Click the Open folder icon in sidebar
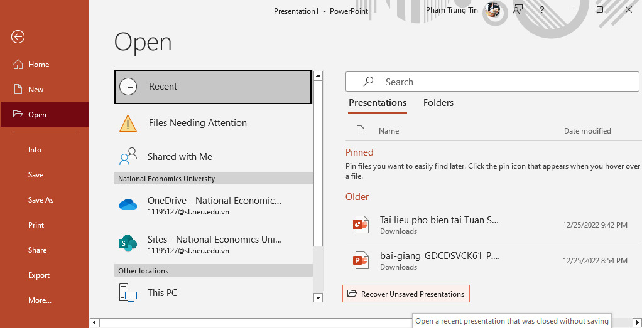Image resolution: width=642 pixels, height=328 pixels. [18, 114]
